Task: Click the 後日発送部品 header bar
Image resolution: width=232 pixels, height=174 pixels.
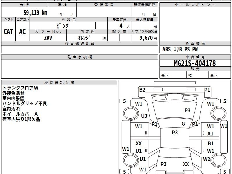Action: pyautogui.click(x=79, y=43)
